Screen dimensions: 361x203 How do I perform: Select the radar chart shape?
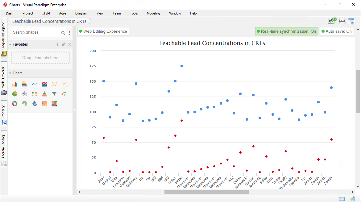25,94
